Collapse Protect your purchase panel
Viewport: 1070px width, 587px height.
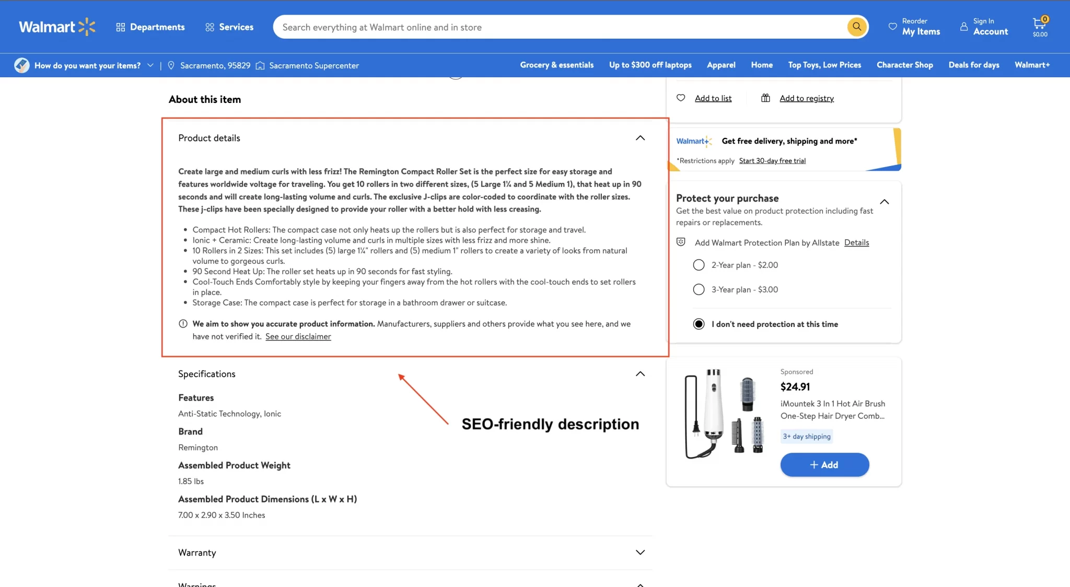pyautogui.click(x=884, y=202)
